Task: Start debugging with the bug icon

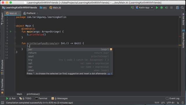Action: click(x=162, y=8)
